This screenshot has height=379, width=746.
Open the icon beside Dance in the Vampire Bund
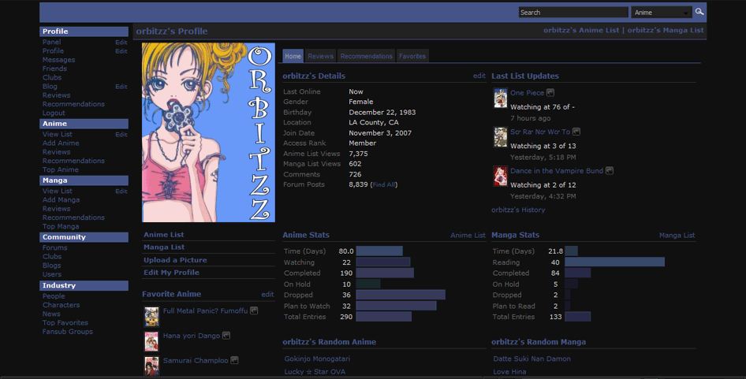point(610,170)
